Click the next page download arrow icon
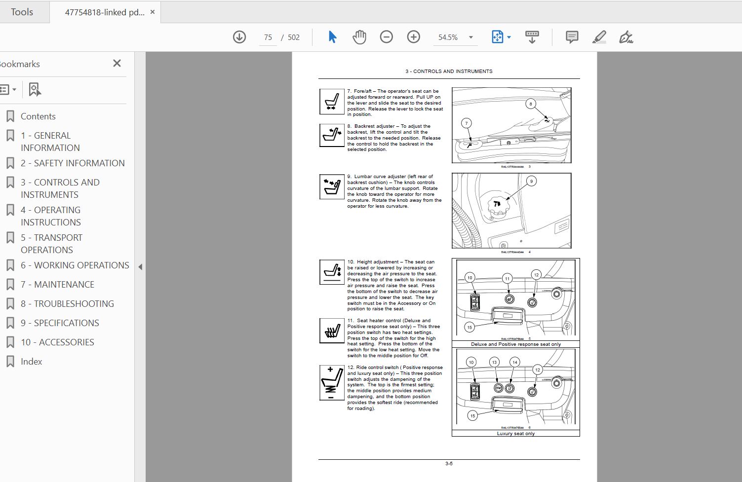This screenshot has width=742, height=482. tap(239, 37)
